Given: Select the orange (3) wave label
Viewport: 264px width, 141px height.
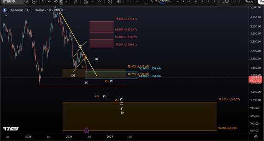Looking at the screenshot, I should pos(97,96).
